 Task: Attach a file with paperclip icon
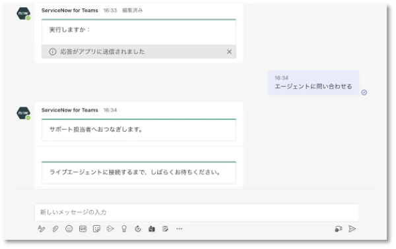[55, 229]
